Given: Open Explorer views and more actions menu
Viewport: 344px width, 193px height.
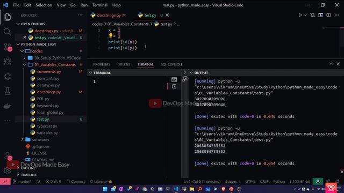Looking at the screenshot, I should (x=80, y=15).
